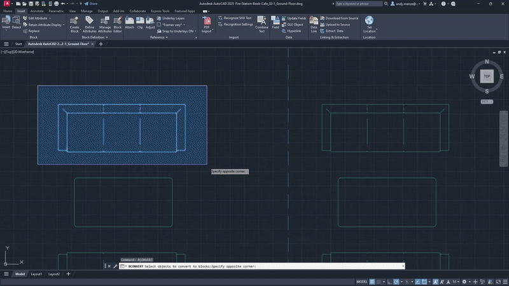Open Snap to Underlays ON dropdown
509x286 pixels.
pyautogui.click(x=195, y=31)
